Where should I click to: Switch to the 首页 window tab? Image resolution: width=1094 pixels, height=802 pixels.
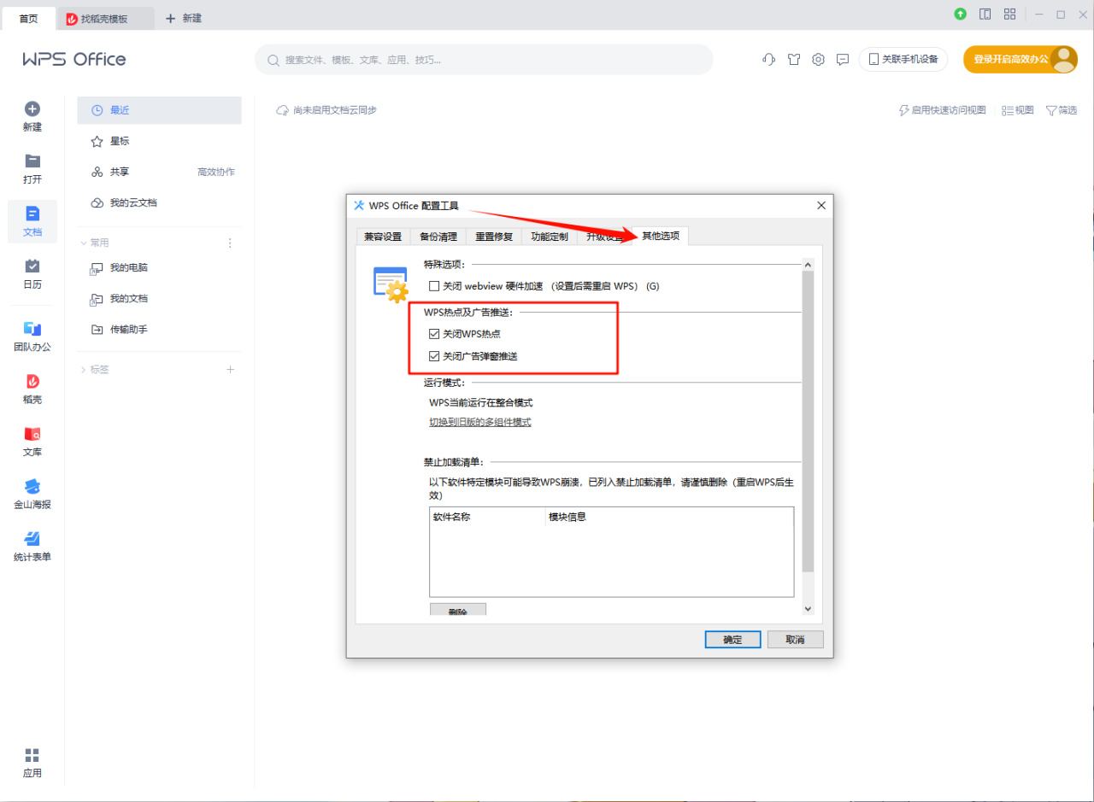[29, 18]
